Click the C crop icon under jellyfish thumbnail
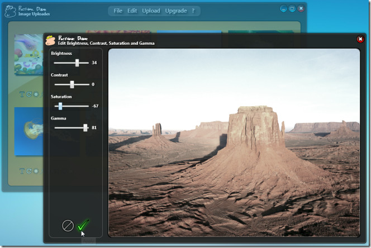This screenshot has height=248, width=371. click(29, 171)
